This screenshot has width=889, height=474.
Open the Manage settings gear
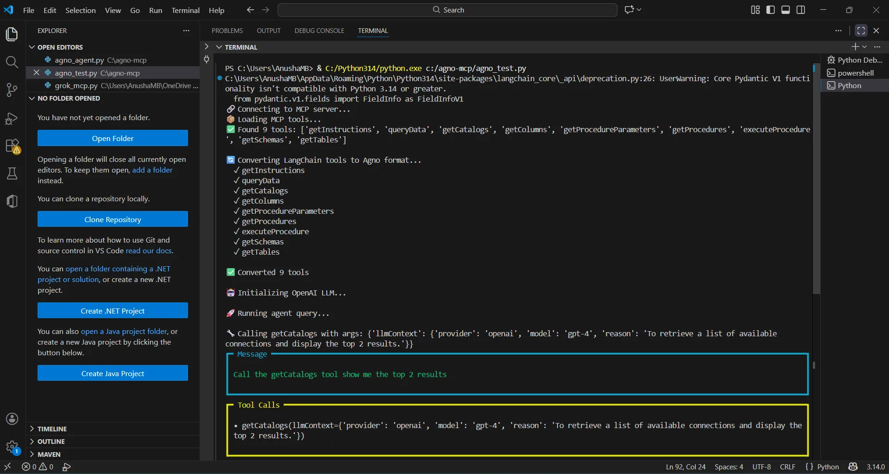click(12, 447)
